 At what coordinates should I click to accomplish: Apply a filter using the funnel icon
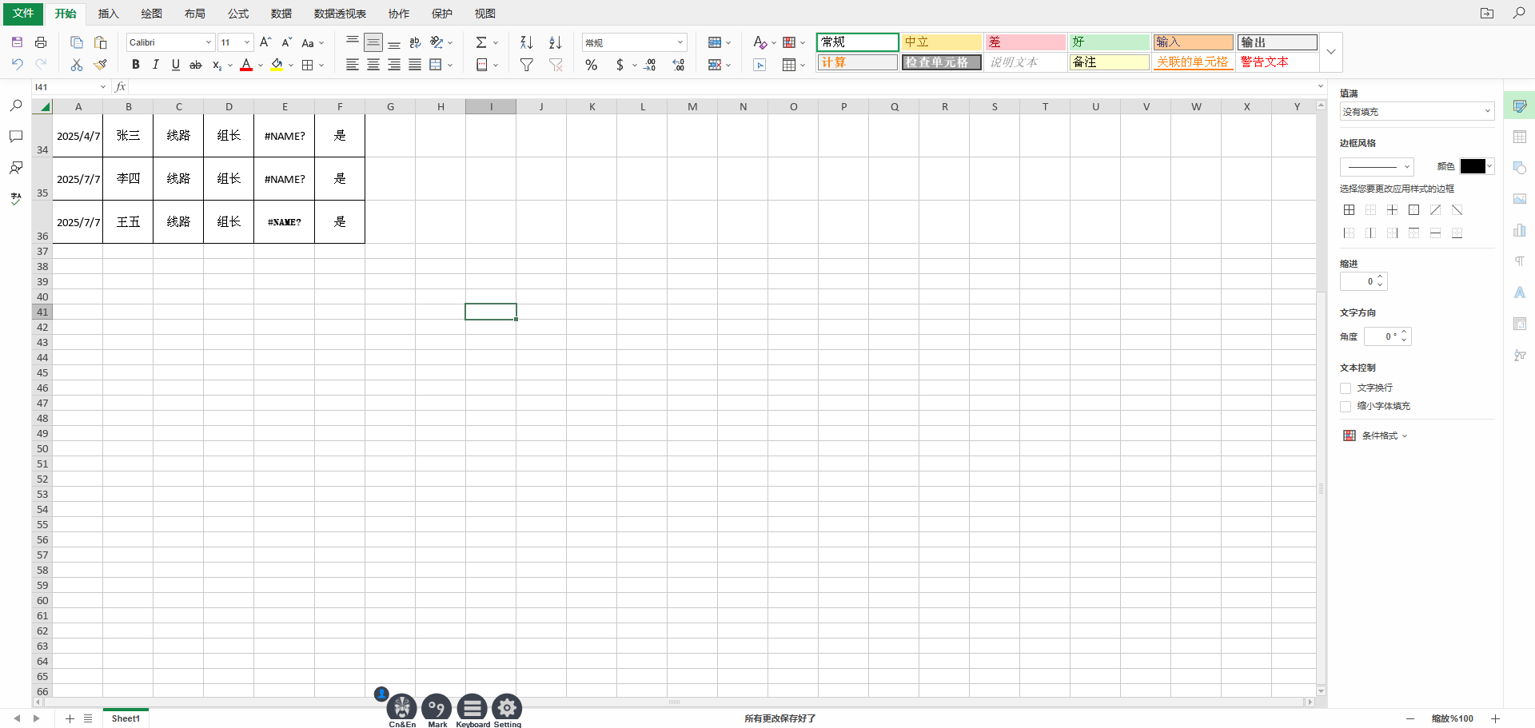(x=527, y=65)
